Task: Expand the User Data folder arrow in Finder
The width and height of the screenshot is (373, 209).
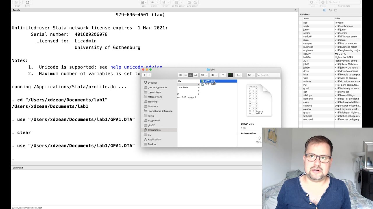Action: pos(199,87)
